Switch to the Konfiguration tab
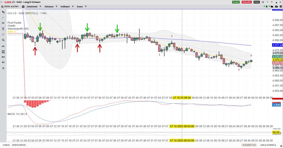 [19, 145]
